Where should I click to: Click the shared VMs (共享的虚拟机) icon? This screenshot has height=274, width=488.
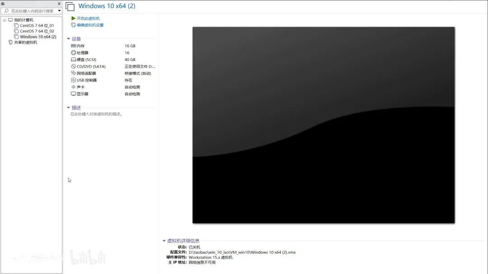pyautogui.click(x=10, y=42)
